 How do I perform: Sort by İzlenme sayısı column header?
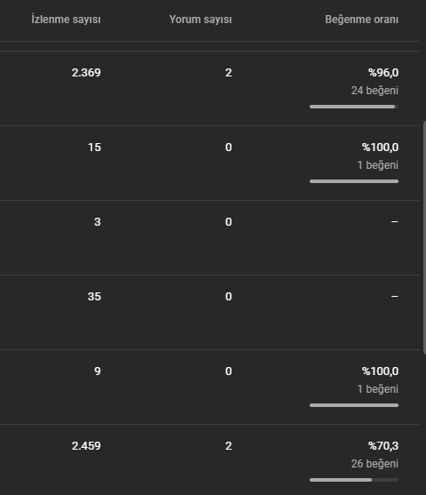coord(66,20)
